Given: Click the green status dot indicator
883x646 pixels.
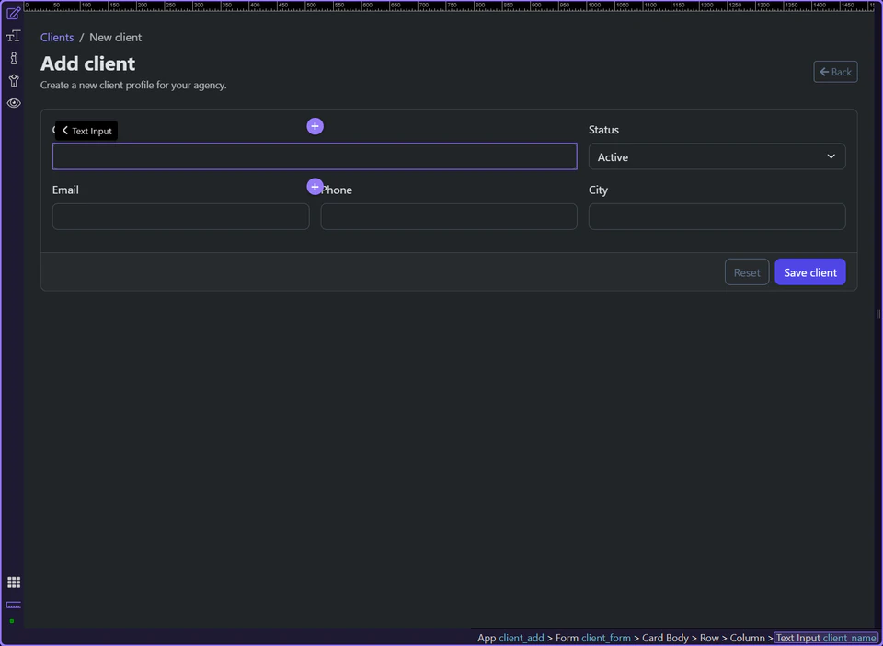Looking at the screenshot, I should tap(14, 619).
